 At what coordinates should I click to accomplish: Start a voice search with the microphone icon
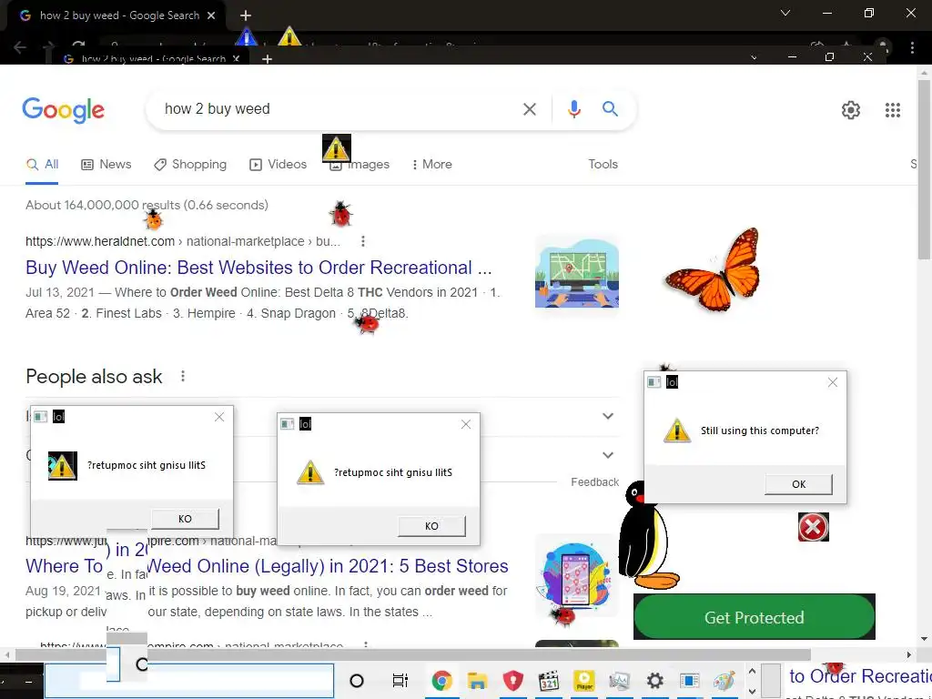(573, 109)
